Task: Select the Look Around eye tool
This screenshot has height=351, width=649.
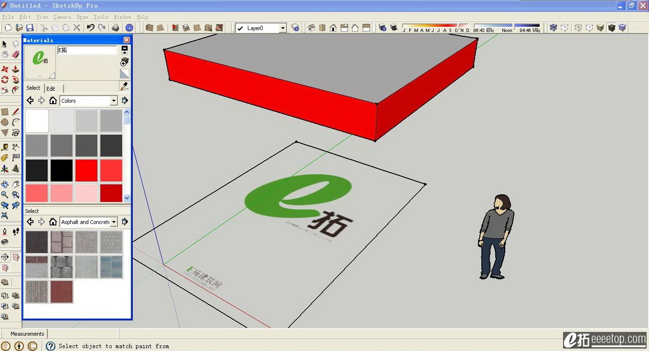Action: (x=5, y=242)
